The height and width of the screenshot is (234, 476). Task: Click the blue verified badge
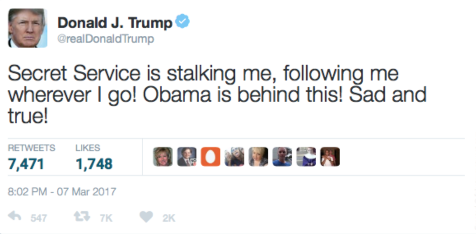tap(182, 22)
